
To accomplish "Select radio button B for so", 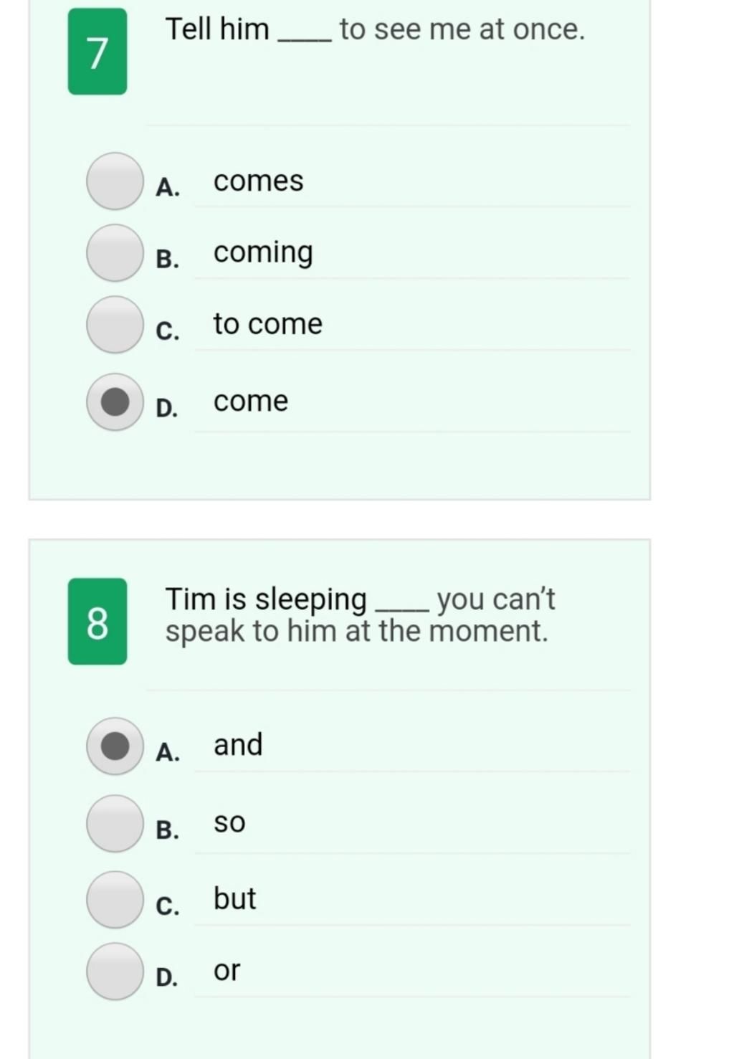I will [x=115, y=824].
